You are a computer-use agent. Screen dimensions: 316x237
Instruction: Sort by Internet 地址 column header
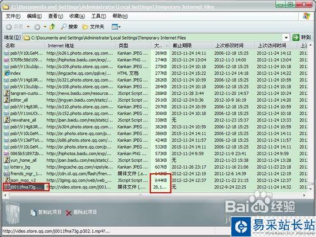tap(80, 46)
